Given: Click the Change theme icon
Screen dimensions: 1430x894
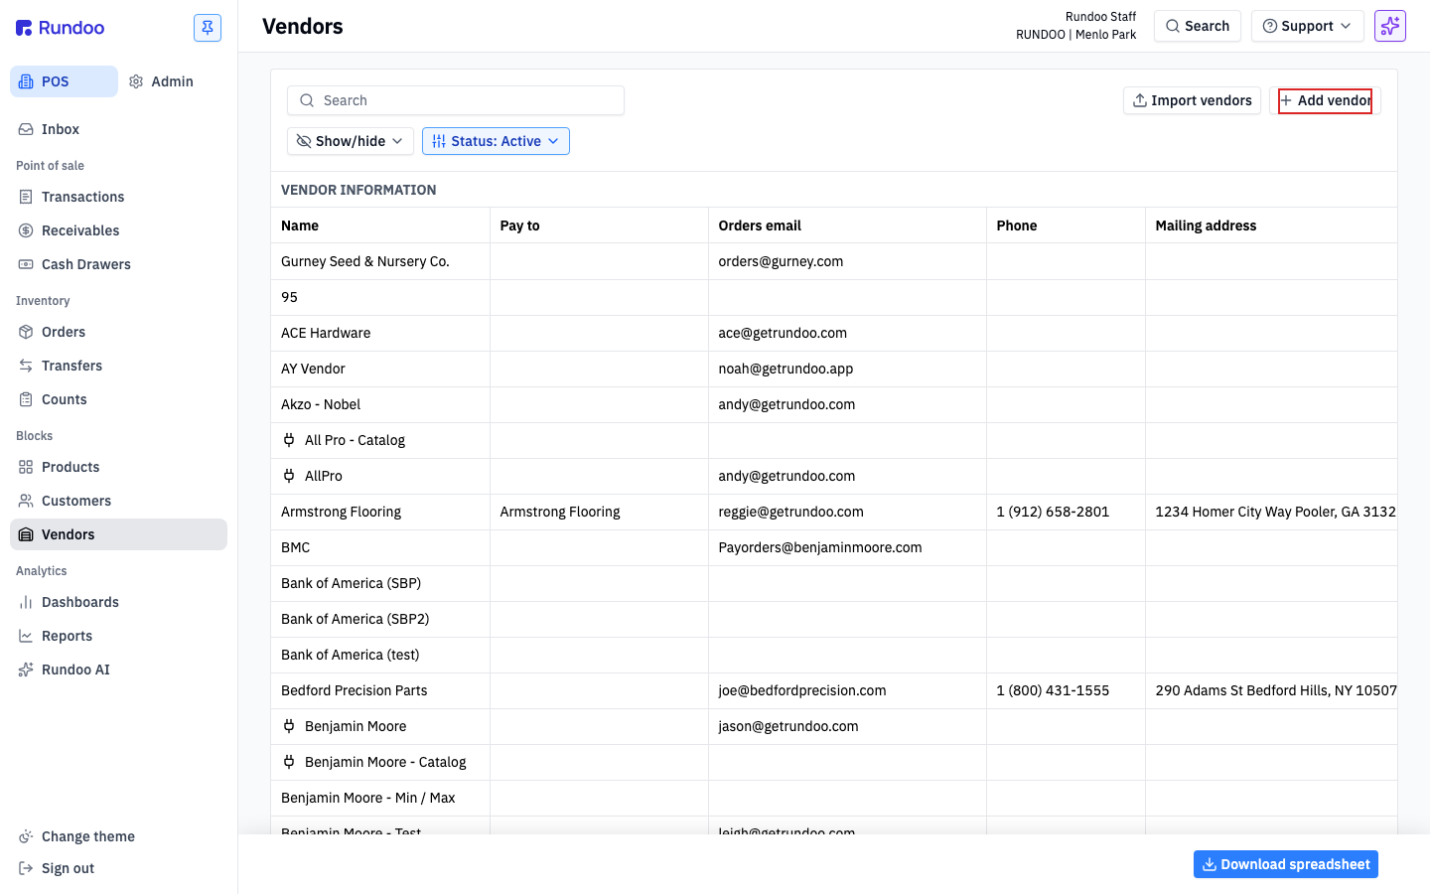Looking at the screenshot, I should 26,836.
